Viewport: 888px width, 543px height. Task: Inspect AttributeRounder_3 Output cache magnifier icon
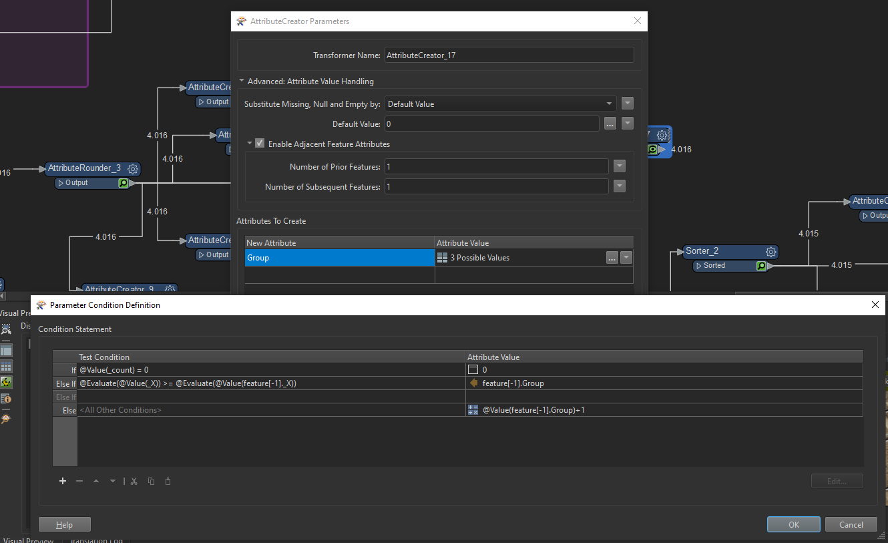tap(124, 183)
